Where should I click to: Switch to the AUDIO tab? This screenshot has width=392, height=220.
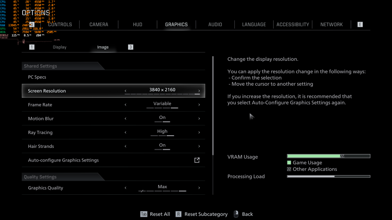click(x=215, y=24)
